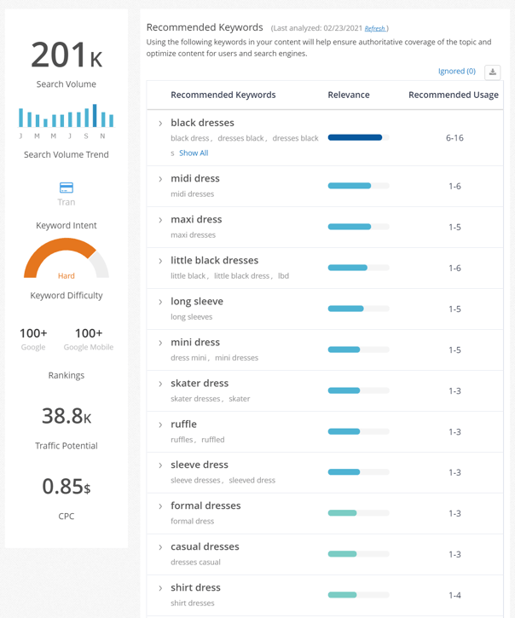This screenshot has height=618, width=515.
Task: Click Show All under black dresses
Action: coord(194,153)
